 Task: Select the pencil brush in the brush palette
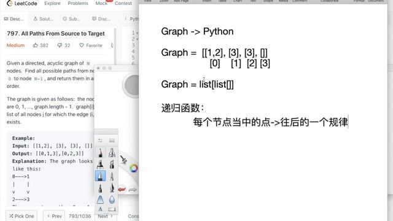click(x=100, y=152)
